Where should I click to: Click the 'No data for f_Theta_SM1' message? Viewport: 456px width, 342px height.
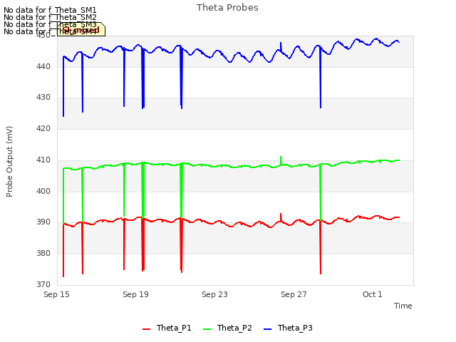point(50,11)
